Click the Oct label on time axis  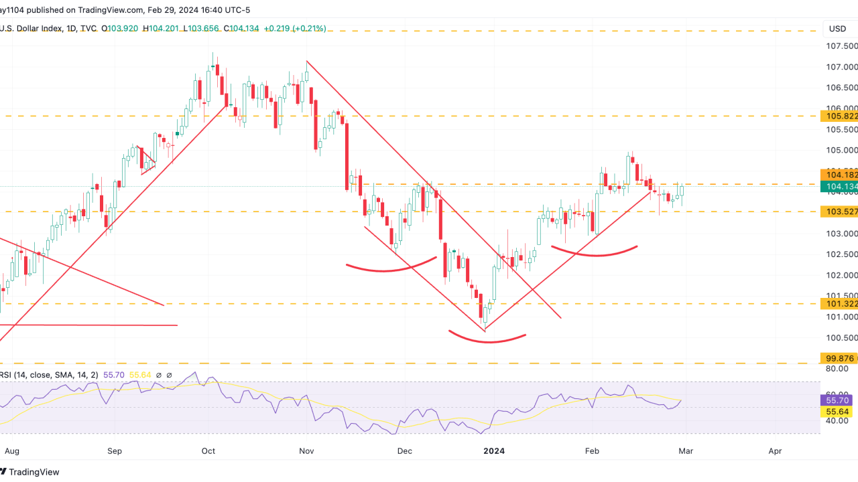[x=208, y=451]
